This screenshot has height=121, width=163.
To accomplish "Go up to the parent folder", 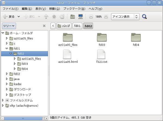I will click(46, 17).
